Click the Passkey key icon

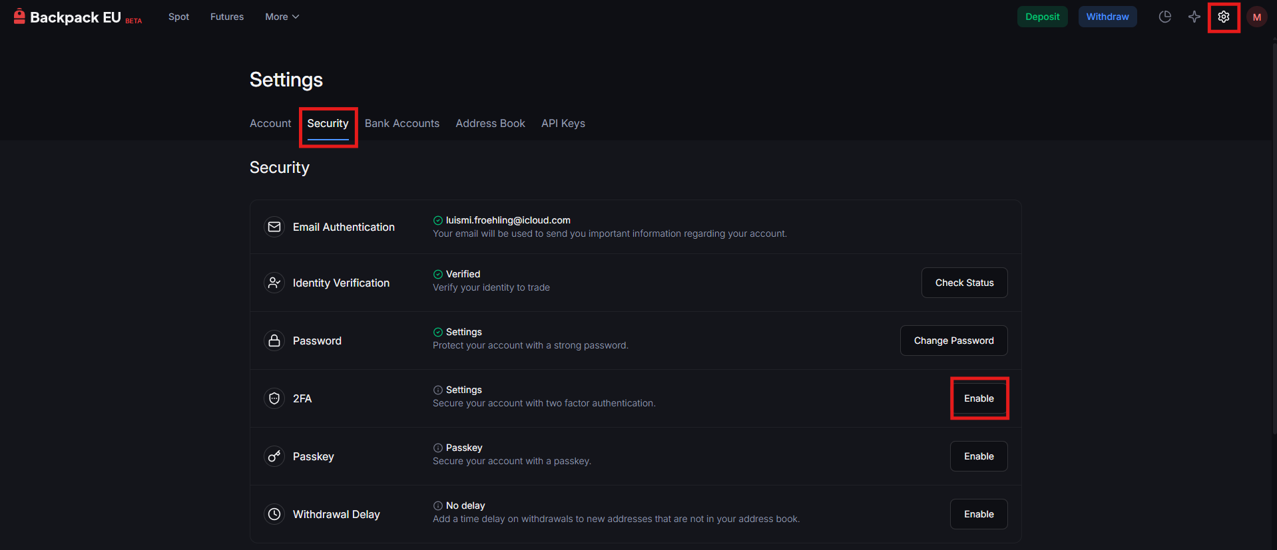(274, 456)
